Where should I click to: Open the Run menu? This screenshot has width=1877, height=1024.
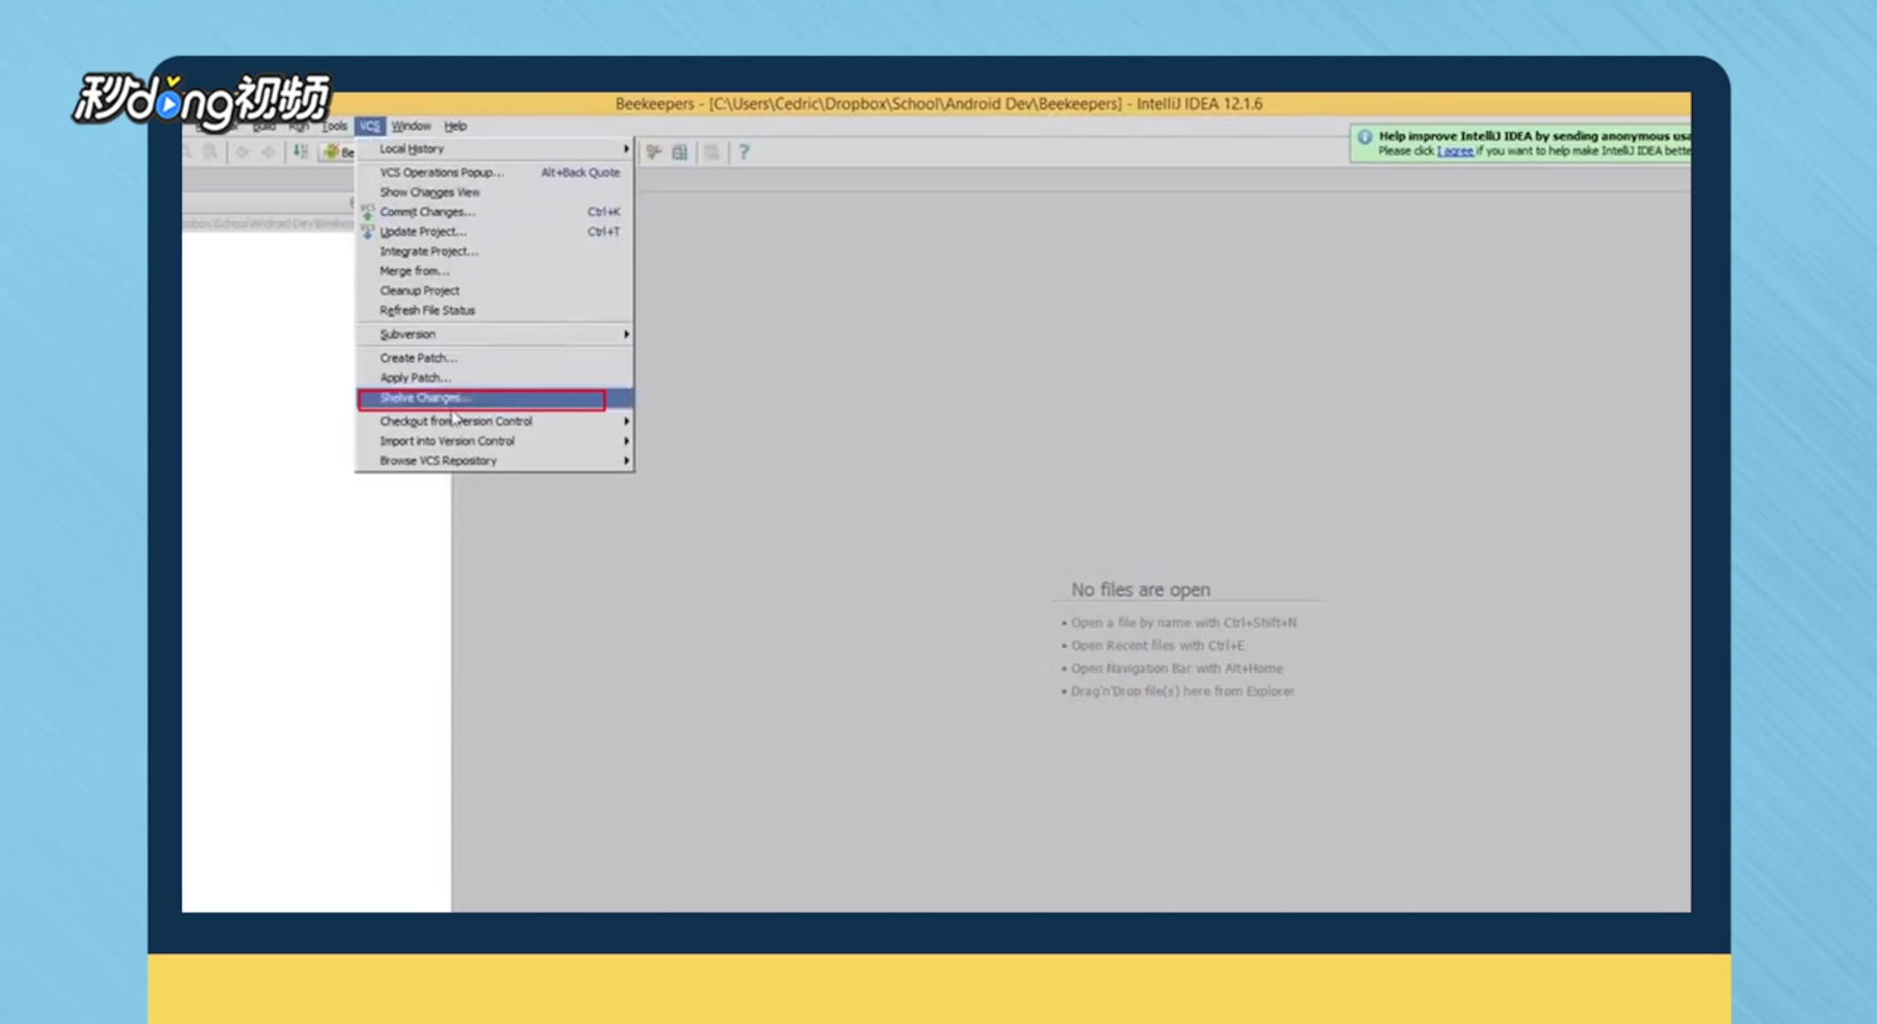[298, 126]
